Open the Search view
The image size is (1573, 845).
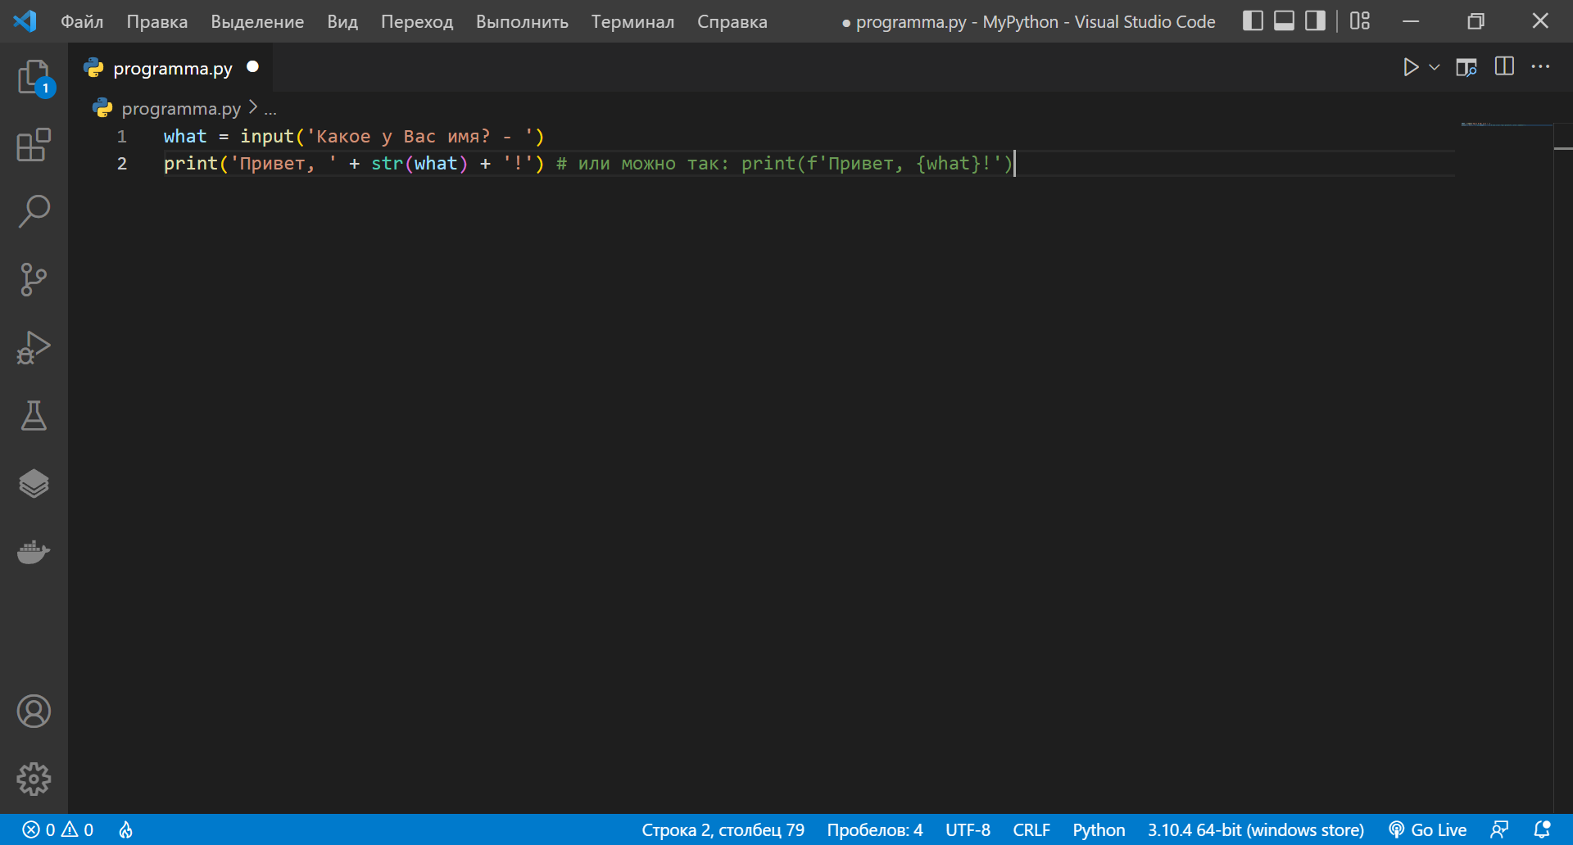34,212
